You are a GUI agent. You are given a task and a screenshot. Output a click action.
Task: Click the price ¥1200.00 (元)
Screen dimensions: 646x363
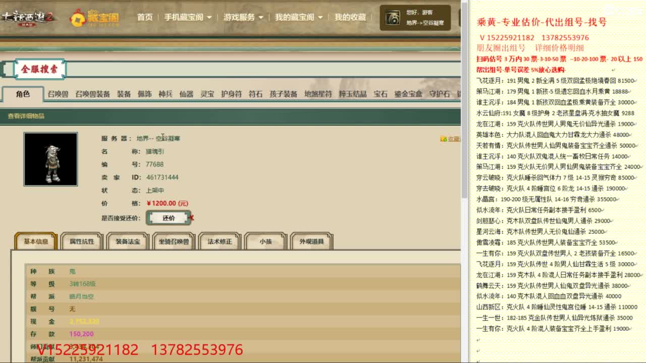(167, 204)
